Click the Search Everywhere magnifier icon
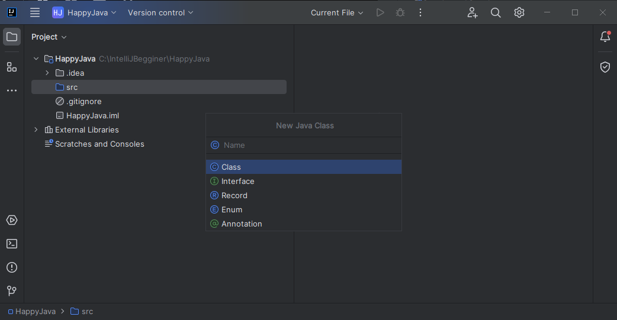Image resolution: width=617 pixels, height=320 pixels. pos(496,12)
